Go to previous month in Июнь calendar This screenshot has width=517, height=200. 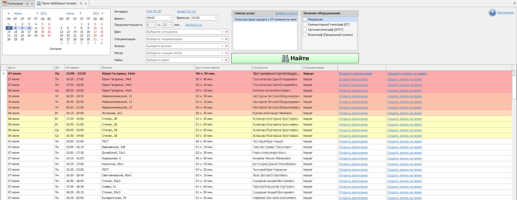pos(8,13)
